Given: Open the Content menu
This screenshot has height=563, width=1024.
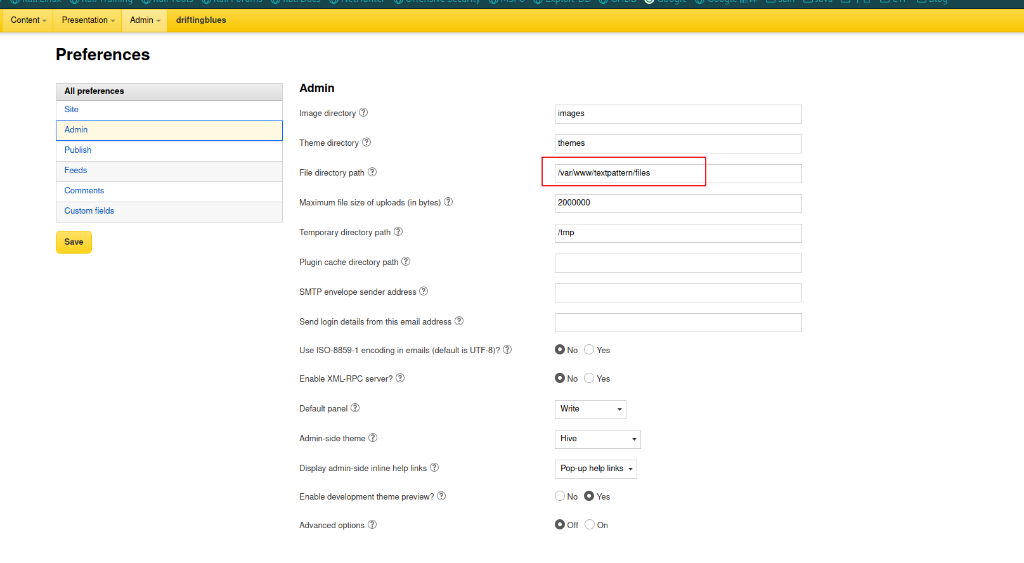Looking at the screenshot, I should point(29,20).
